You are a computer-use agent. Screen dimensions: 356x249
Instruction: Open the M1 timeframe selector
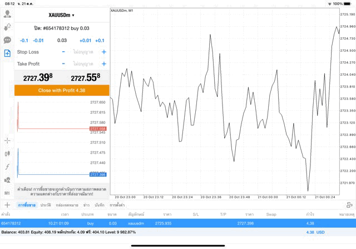point(7,193)
